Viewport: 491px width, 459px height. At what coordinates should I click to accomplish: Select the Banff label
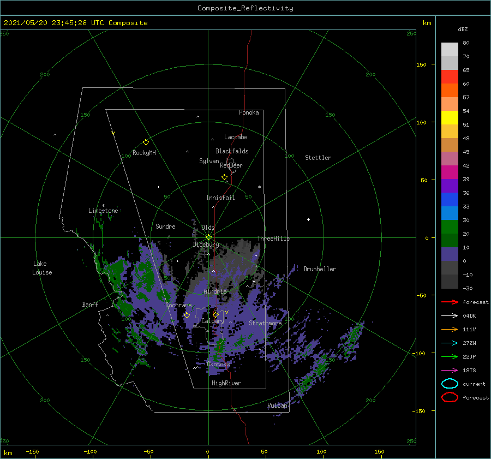(x=90, y=304)
